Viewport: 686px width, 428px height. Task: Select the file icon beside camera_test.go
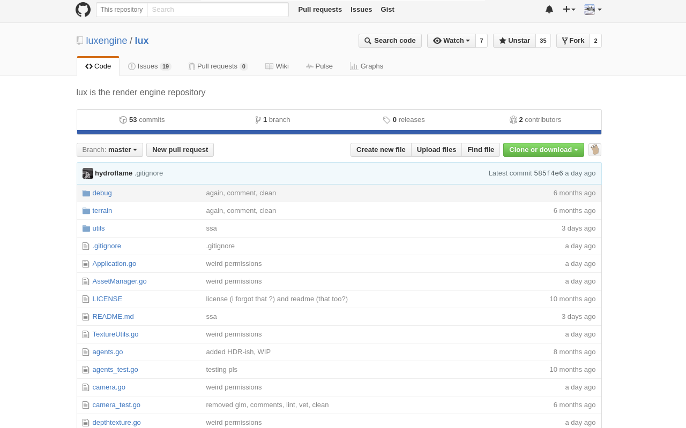tap(86, 405)
